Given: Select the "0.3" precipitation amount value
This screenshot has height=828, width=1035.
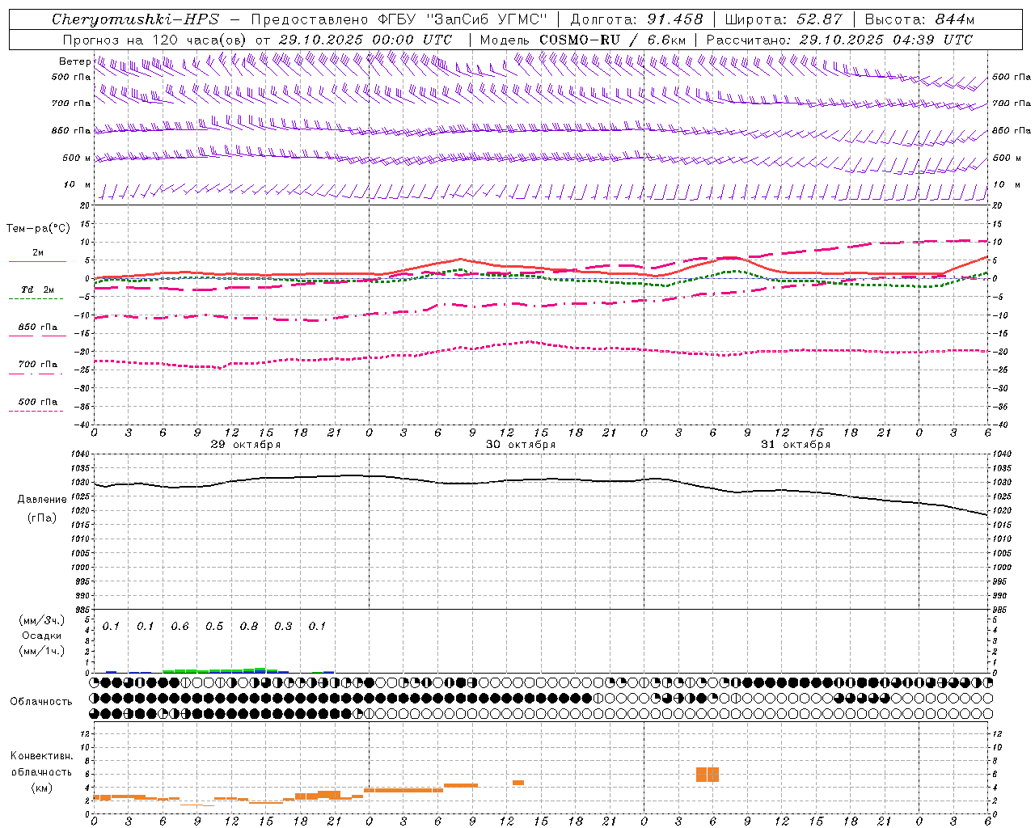Looking at the screenshot, I should tap(283, 627).
